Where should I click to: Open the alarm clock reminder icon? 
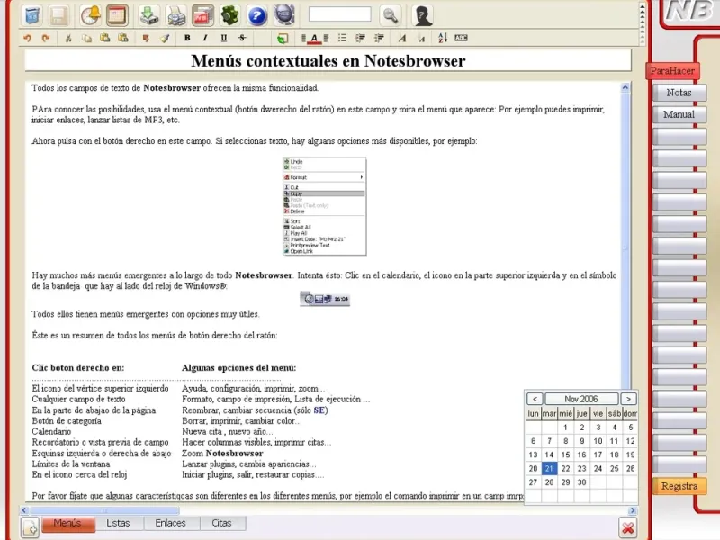click(91, 15)
